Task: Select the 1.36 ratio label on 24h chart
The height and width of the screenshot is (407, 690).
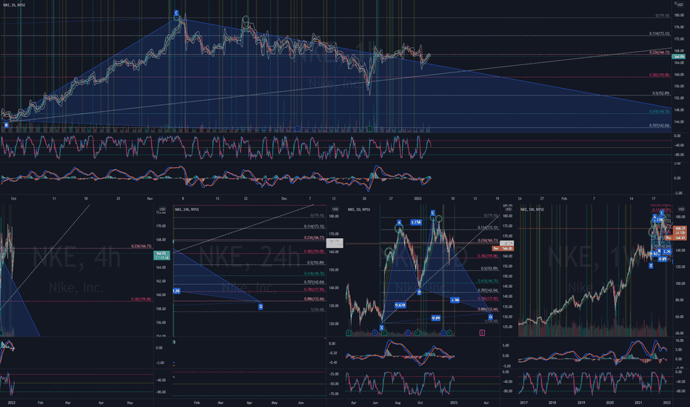Action: (x=176, y=291)
